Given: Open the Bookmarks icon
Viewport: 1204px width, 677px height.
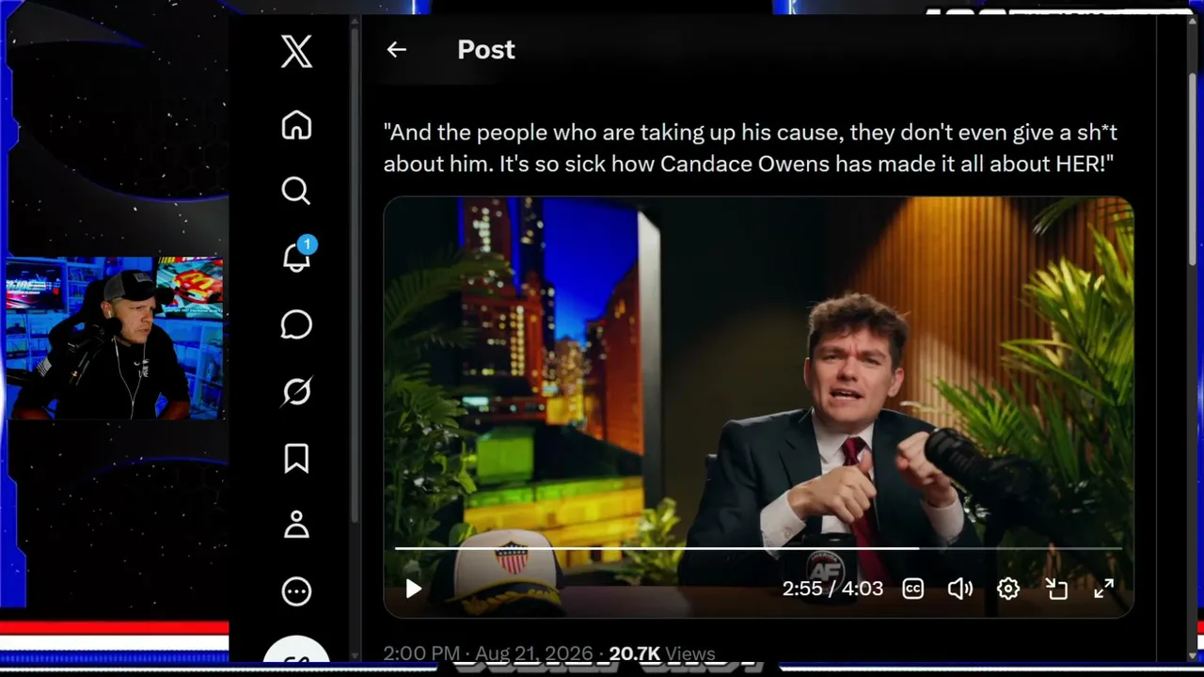Looking at the screenshot, I should 296,458.
